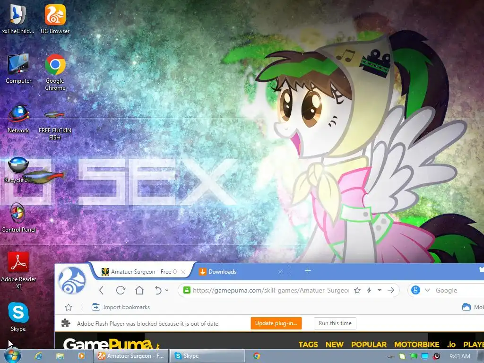Open the Control Panel desktop icon
The height and width of the screenshot is (363, 484).
coord(18,217)
